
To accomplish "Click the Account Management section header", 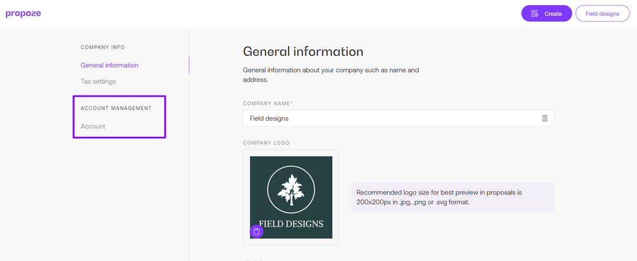I will 116,108.
